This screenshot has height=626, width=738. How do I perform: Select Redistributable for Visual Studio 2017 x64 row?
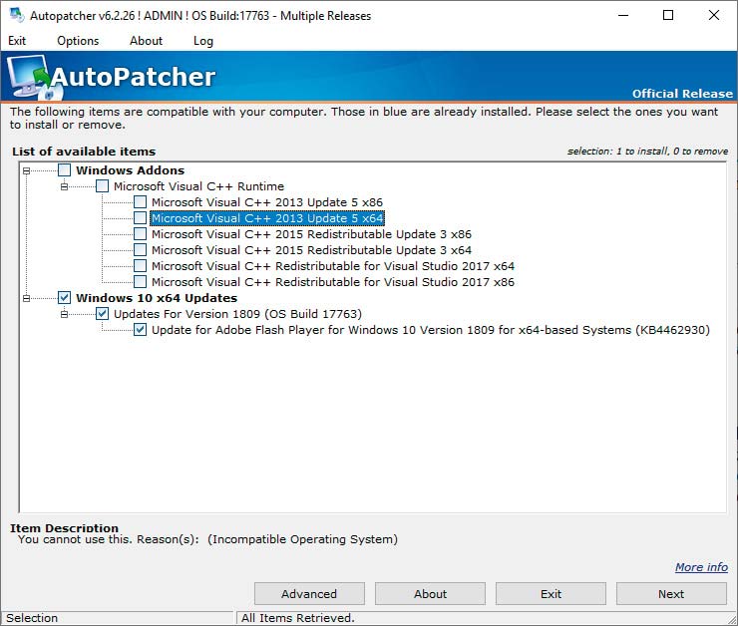coord(333,266)
